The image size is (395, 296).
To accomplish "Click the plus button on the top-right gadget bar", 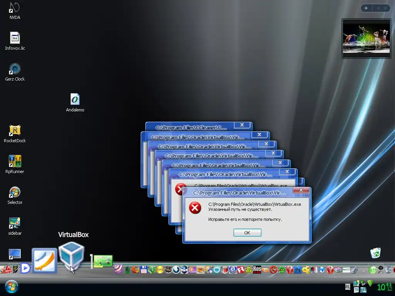I will pyautogui.click(x=366, y=8).
